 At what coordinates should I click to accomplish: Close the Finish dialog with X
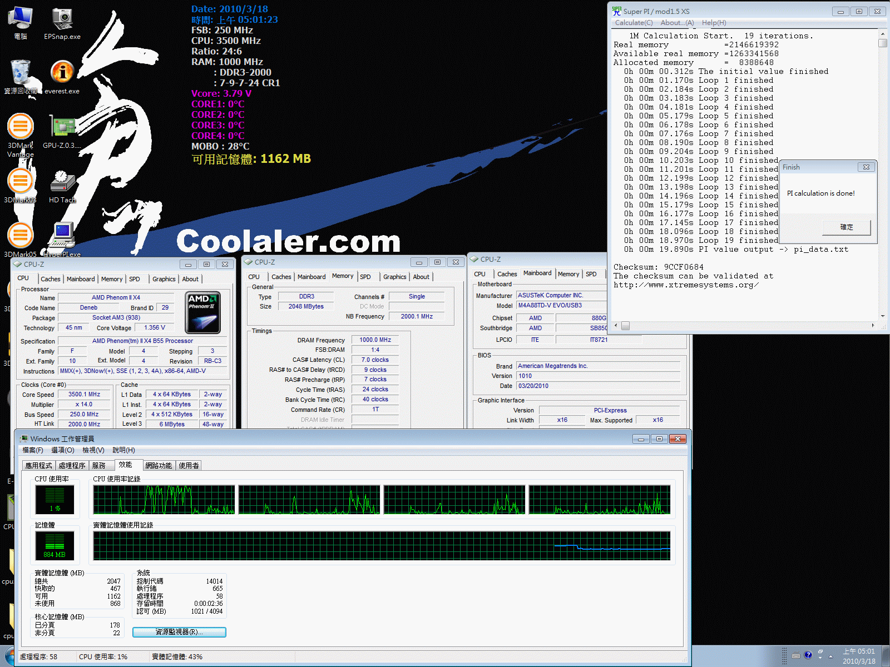(x=866, y=167)
